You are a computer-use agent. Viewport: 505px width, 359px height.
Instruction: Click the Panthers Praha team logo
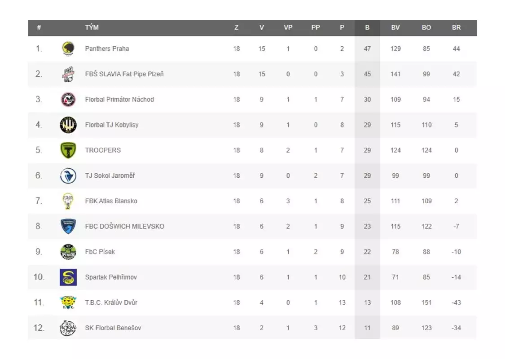(68, 48)
